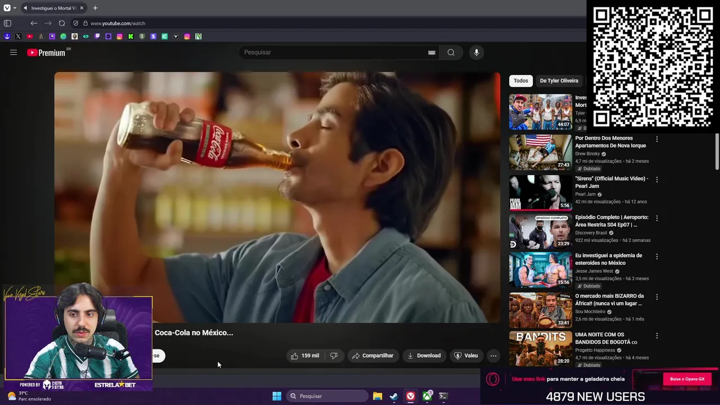The height and width of the screenshot is (405, 720).
Task: Open the Discovery Brasil 23:29 airport thumbnail
Action: (541, 231)
